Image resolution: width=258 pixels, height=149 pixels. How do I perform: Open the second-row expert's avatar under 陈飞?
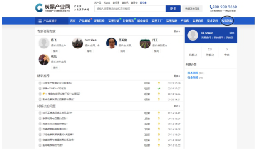coord(44,60)
